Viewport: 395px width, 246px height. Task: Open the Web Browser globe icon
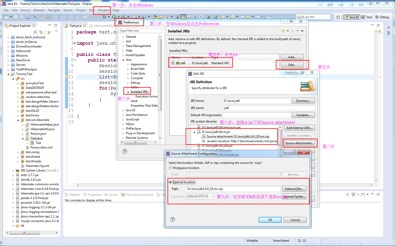click(x=208, y=17)
